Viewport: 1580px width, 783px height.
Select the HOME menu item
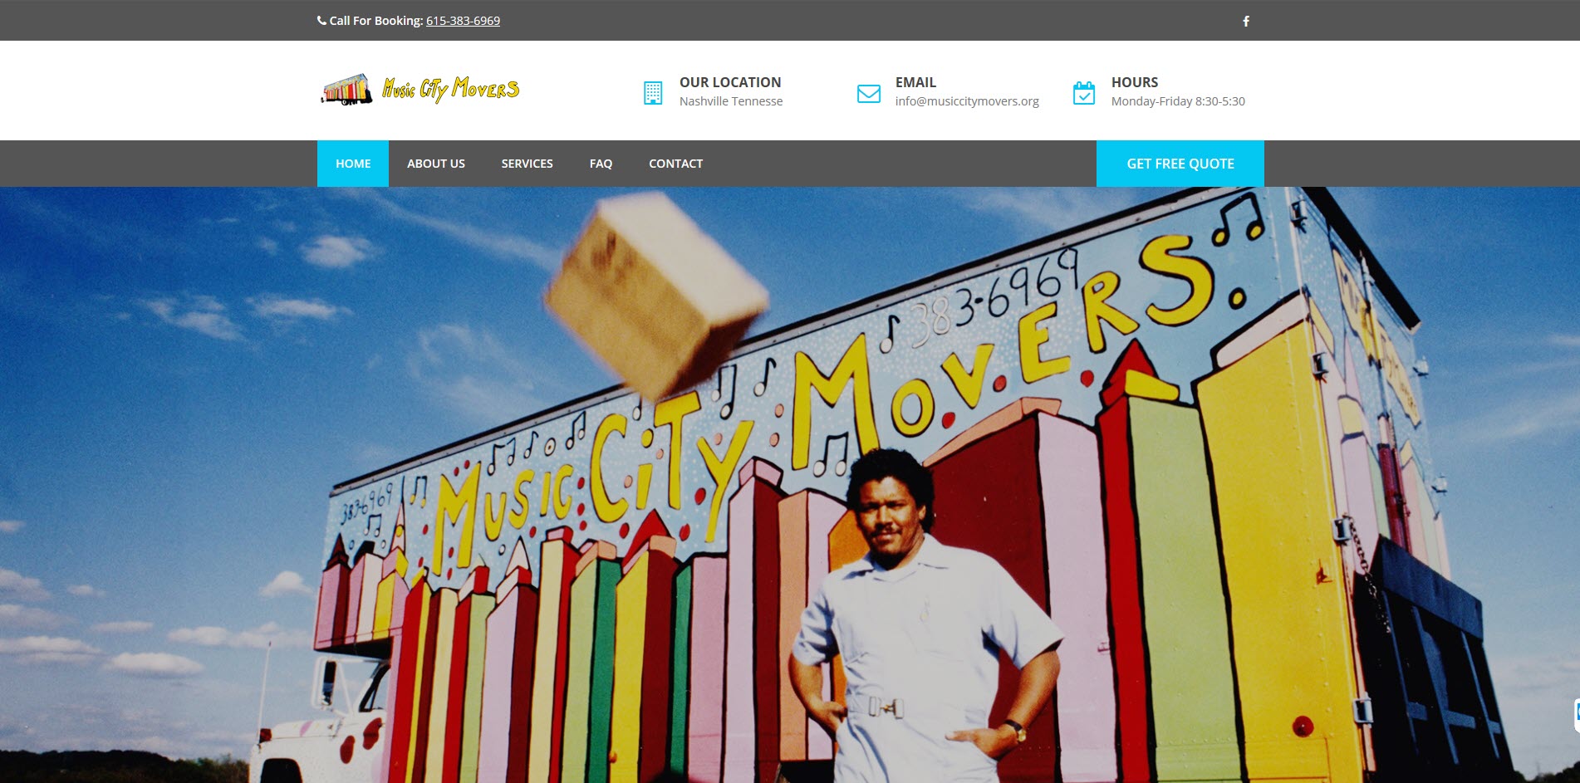click(x=353, y=164)
